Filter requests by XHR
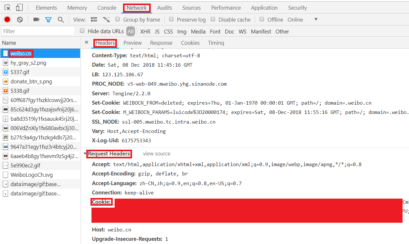The height and width of the screenshot is (244, 409). click(145, 32)
